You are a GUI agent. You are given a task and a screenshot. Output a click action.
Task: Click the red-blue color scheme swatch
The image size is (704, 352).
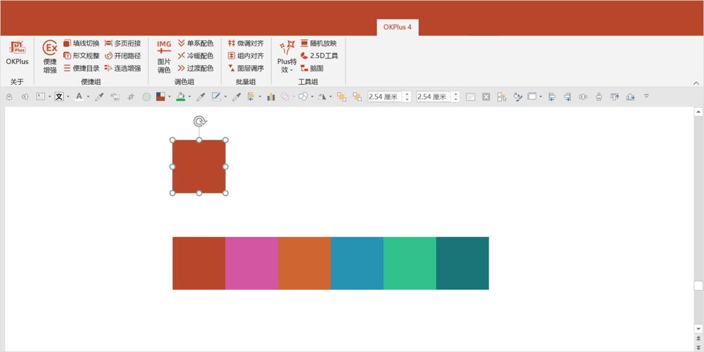[160, 97]
